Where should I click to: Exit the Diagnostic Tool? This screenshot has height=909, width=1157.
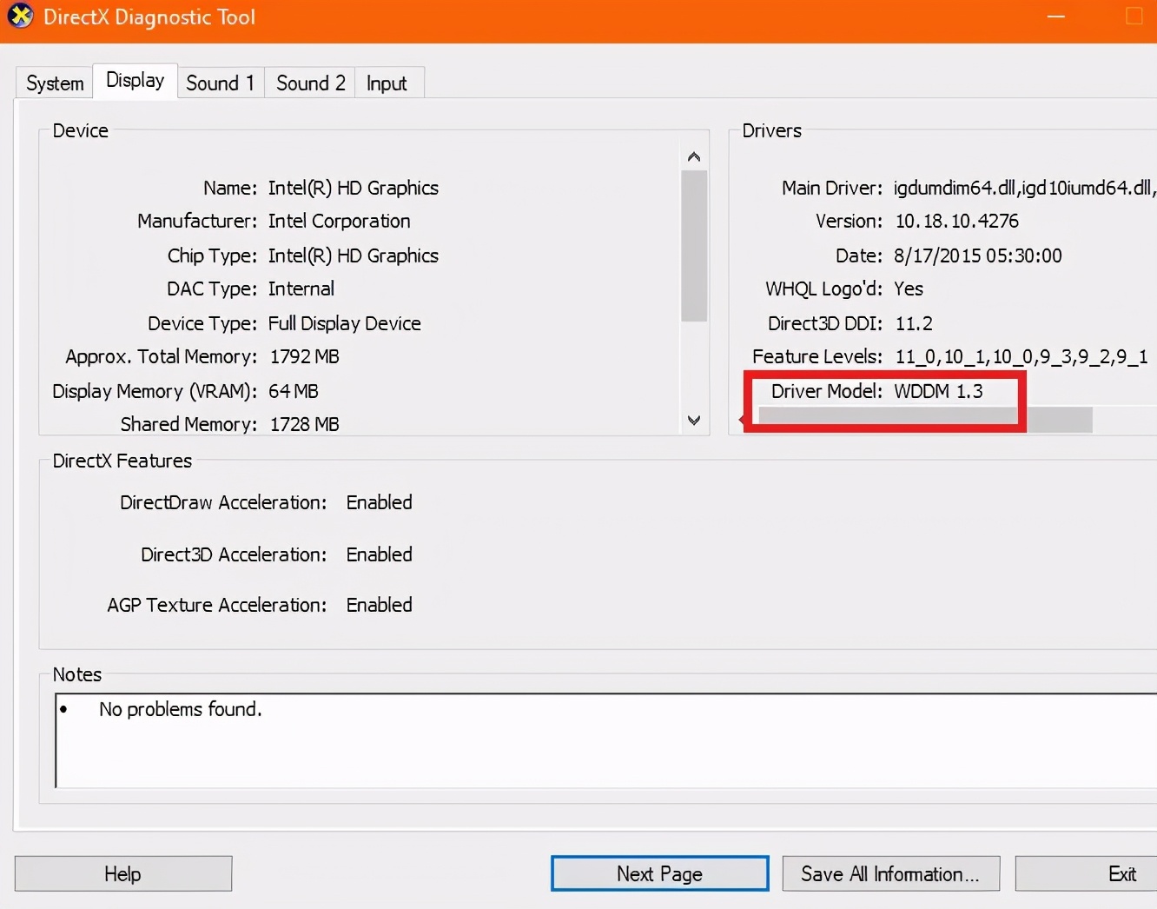point(1121,873)
